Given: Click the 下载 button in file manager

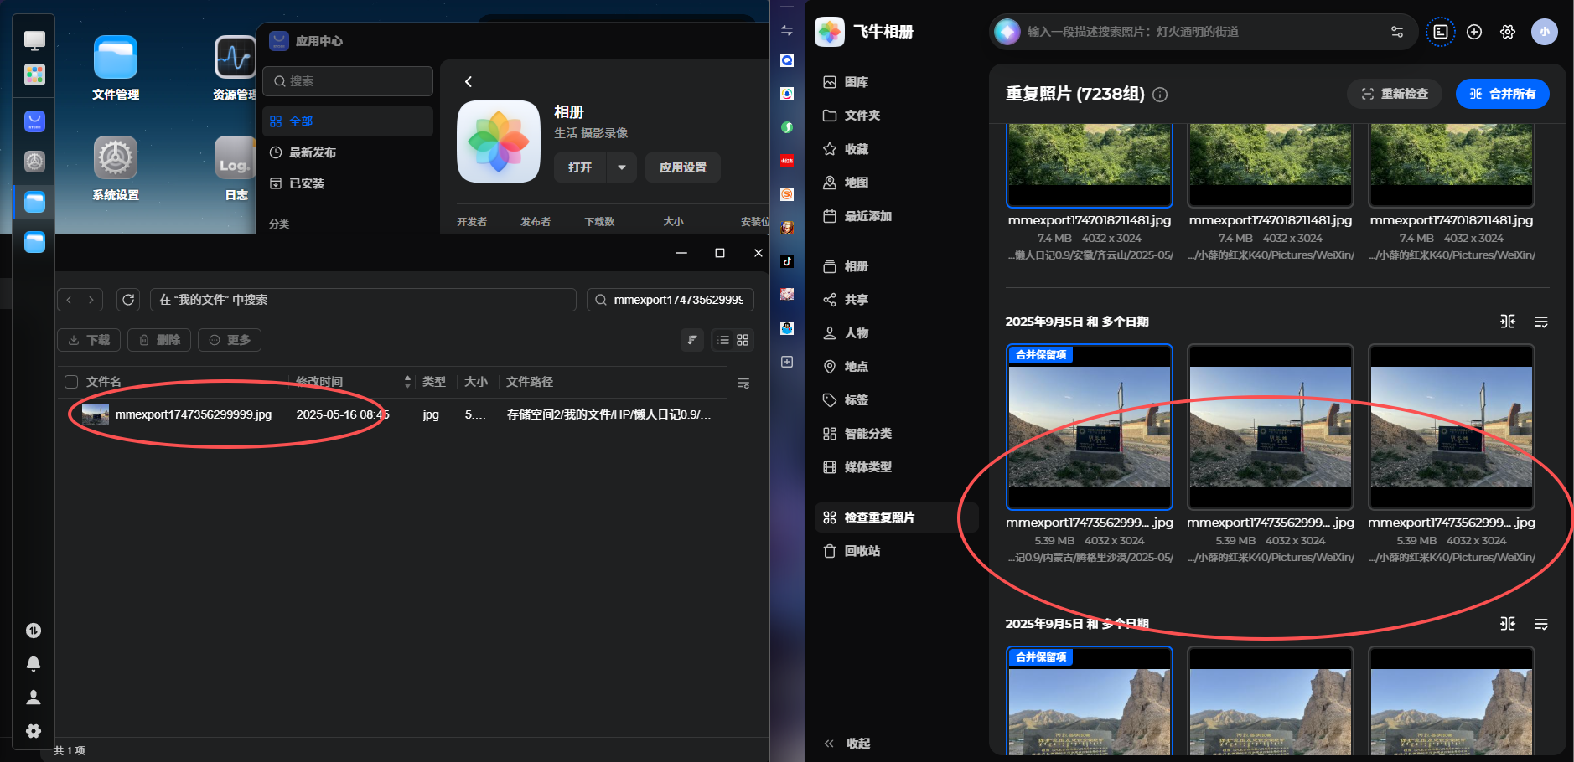Looking at the screenshot, I should click(89, 340).
